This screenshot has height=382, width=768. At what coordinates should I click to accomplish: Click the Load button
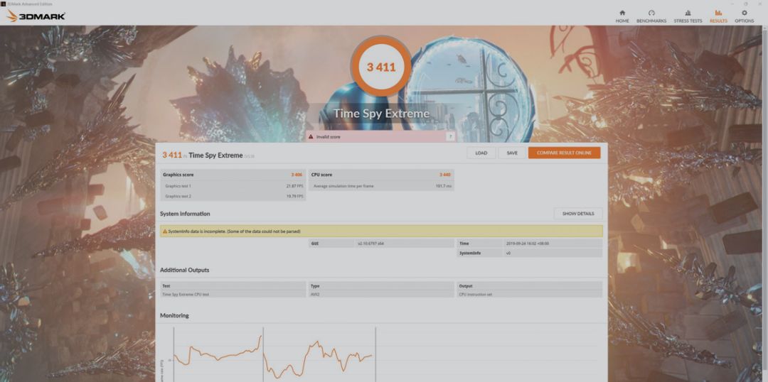(x=481, y=153)
